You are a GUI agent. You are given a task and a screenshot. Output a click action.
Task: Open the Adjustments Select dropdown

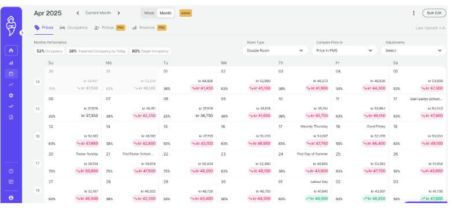[414, 50]
